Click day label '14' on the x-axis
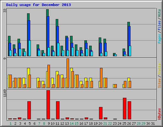Screen dimensions: 163x127 pos(72,124)
